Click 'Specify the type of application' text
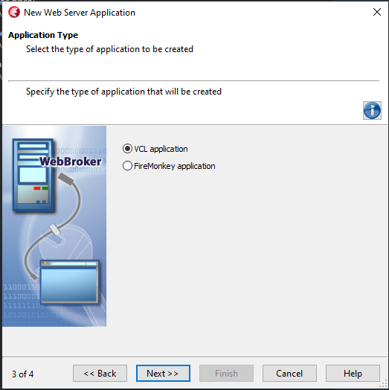This screenshot has height=390, width=389. pos(123,92)
